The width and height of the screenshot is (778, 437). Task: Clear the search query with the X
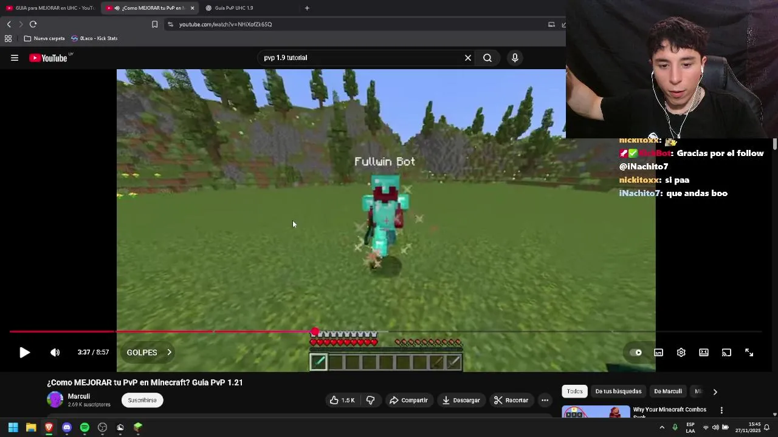coord(468,58)
